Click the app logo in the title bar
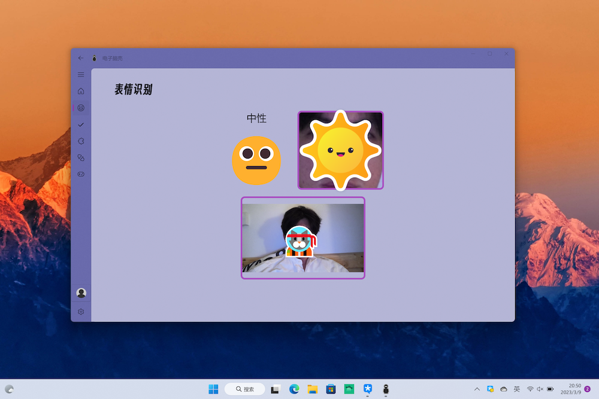This screenshot has width=599, height=399. [95, 58]
